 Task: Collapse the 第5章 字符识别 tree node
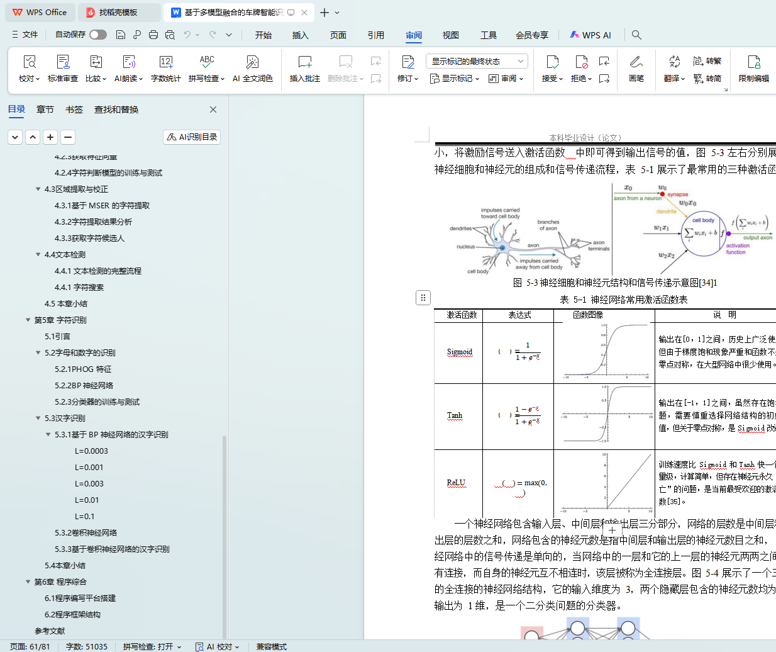click(28, 320)
